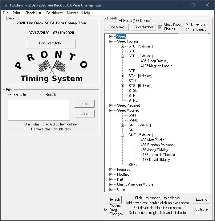Select the STHL class row
215x221 pixels.
[x=133, y=100]
